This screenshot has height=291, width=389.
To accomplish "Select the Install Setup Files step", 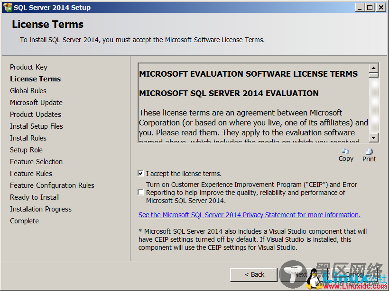I will click(37, 126).
